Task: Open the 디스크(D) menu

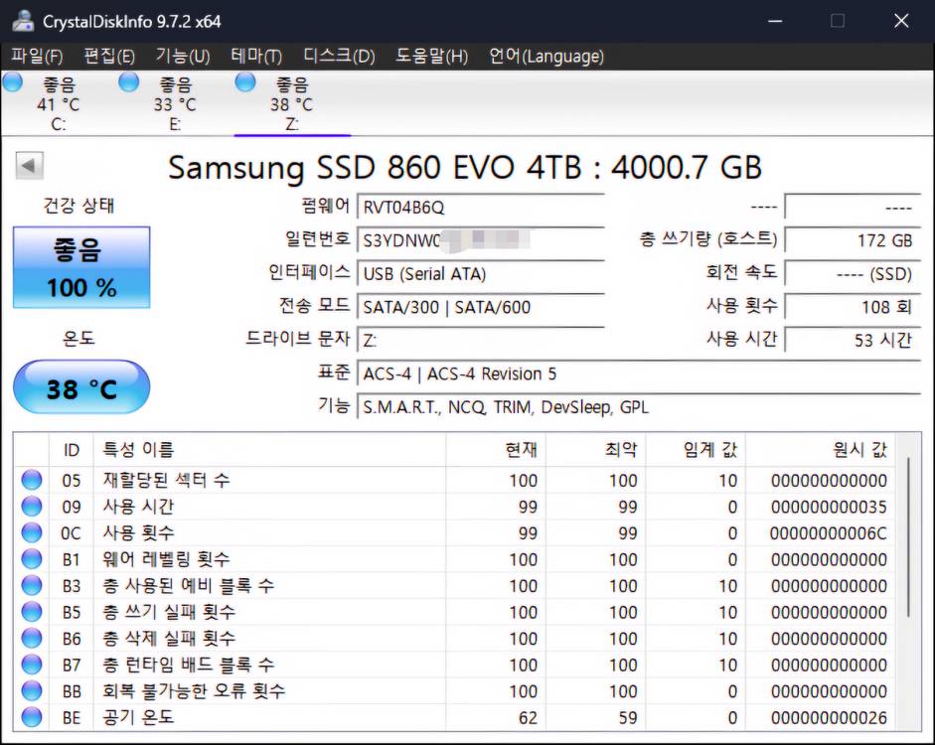Action: 339,56
